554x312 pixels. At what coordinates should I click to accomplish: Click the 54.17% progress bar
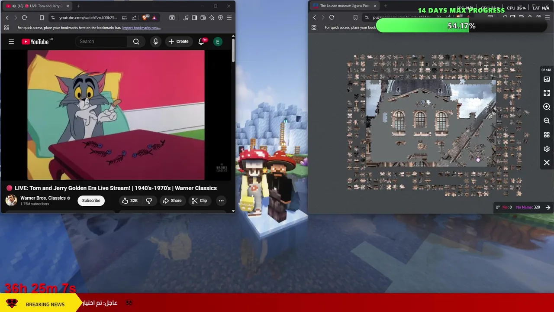pyautogui.click(x=461, y=26)
